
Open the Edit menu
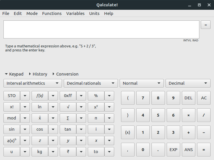18,14
